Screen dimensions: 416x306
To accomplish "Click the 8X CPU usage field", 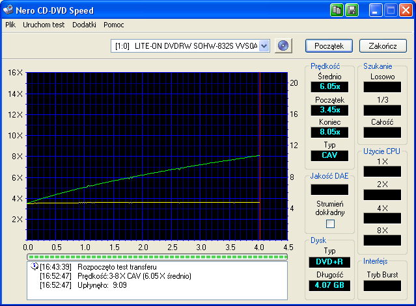I will [x=382, y=240].
